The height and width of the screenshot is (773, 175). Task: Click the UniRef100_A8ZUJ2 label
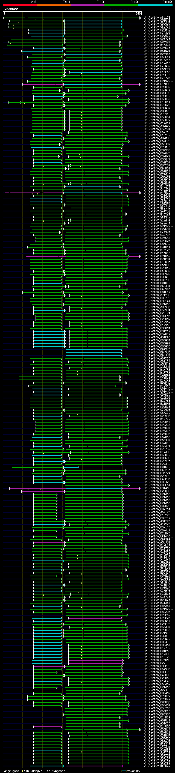[x=157, y=720]
